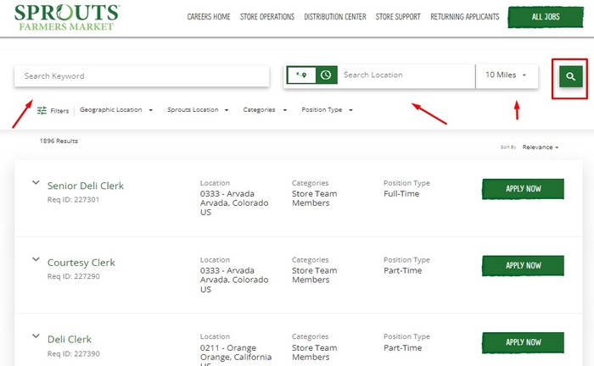Click Store Team Members in Courtesy Clerk row
The image size is (594, 366).
click(314, 275)
